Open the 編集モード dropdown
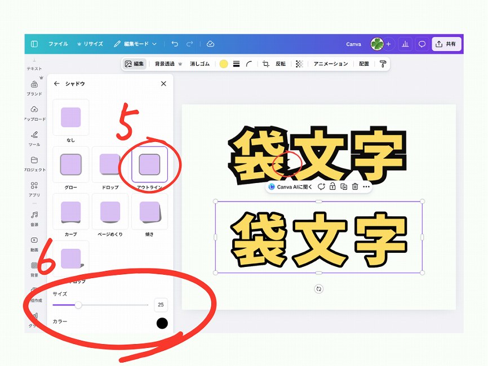This screenshot has height=366, width=488. point(135,44)
